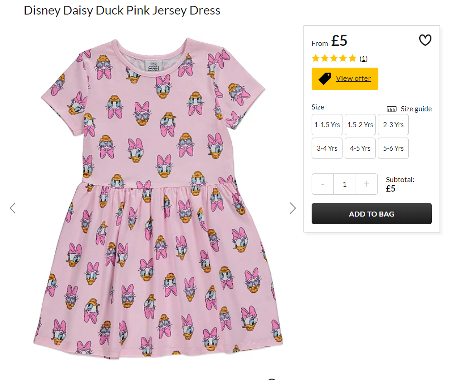Screen dimensions: 455x380
Task: Select size 1.5-2 Yrs
Action: [360, 124]
